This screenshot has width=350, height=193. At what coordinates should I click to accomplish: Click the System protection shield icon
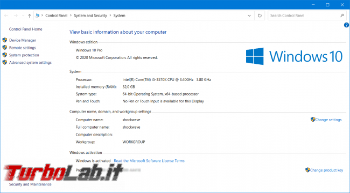pos(5,55)
